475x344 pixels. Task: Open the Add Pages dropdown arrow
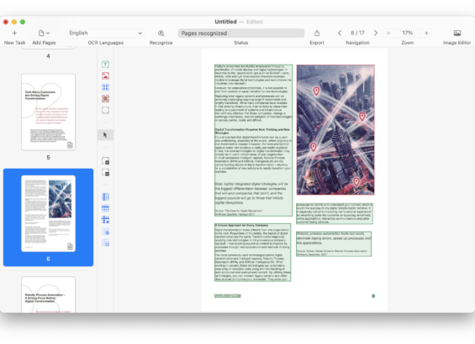click(48, 33)
